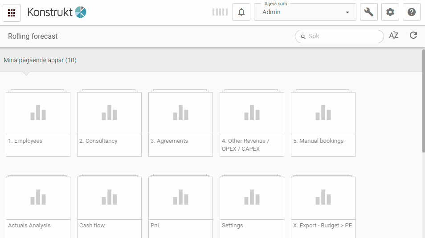
Task: Open the help question mark
Action: coord(412,12)
